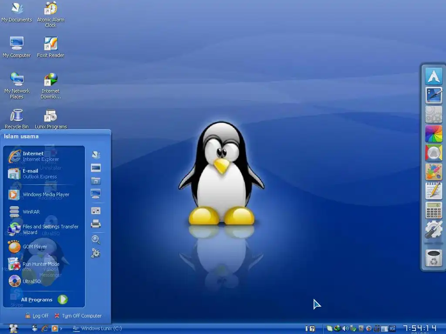The height and width of the screenshot is (334, 446).
Task: Open My Network Places icon
Action: click(x=17, y=86)
